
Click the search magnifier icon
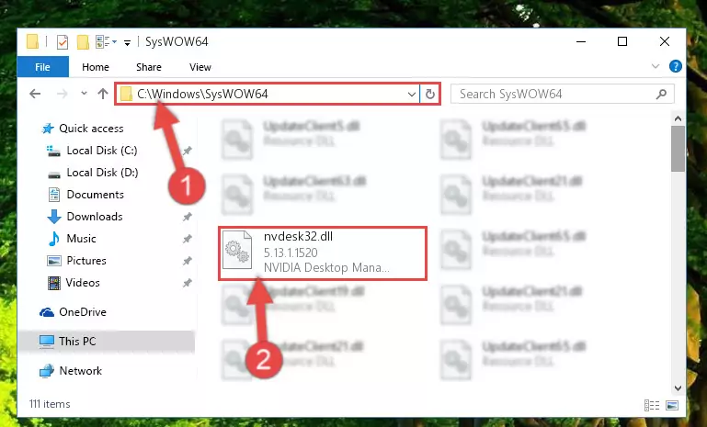[661, 95]
